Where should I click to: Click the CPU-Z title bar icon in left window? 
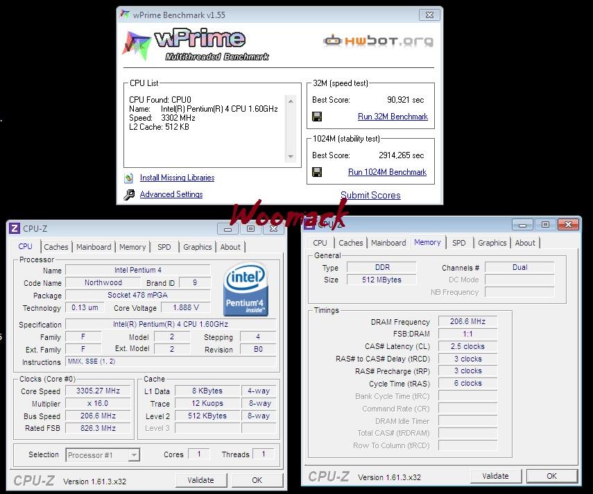pos(15,228)
